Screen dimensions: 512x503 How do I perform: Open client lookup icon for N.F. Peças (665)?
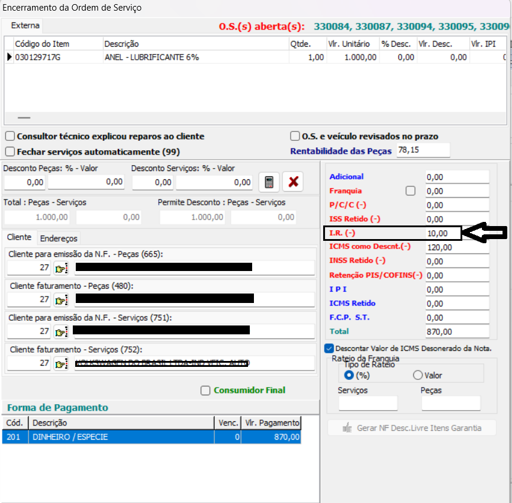click(x=61, y=268)
